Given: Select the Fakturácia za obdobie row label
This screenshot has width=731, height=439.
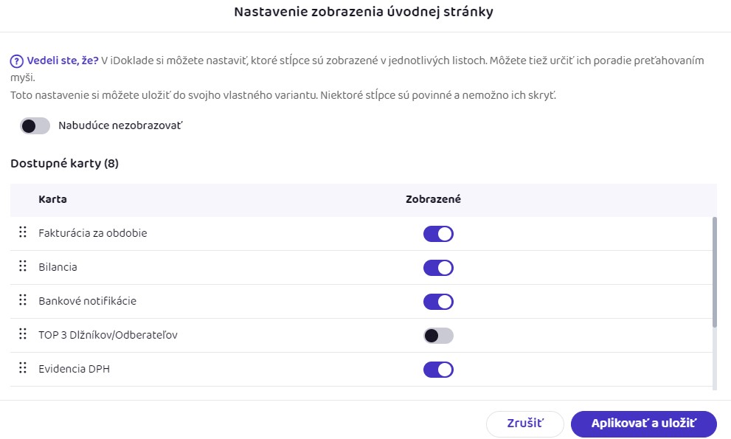Looking at the screenshot, I should (x=93, y=233).
